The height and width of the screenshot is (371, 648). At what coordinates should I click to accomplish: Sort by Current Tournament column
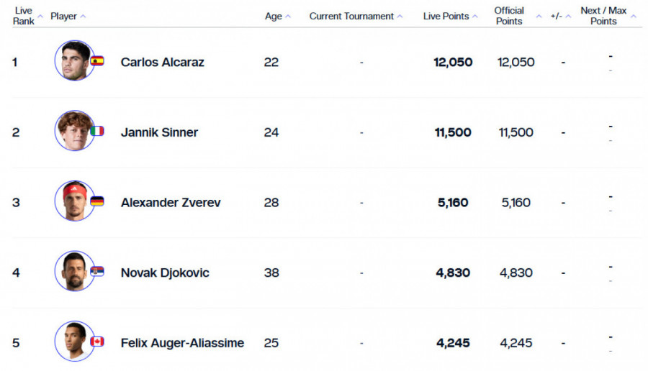coord(400,17)
